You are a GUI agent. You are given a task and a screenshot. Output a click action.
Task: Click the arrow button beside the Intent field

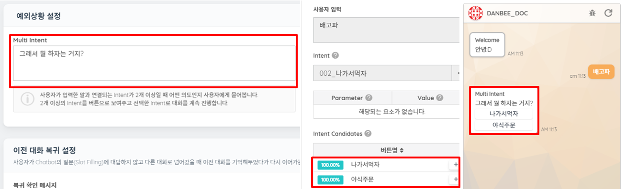[456, 73]
